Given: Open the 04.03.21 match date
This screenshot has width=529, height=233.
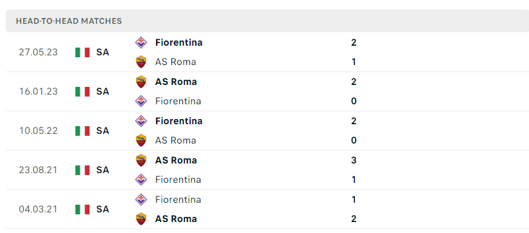Looking at the screenshot, I should pos(38,209).
